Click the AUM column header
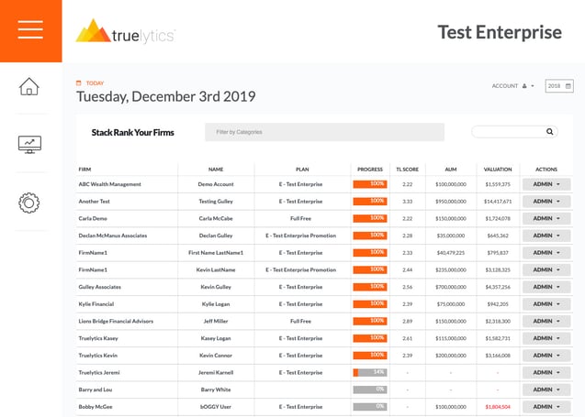Screen dimensions: 585x417 [451, 169]
